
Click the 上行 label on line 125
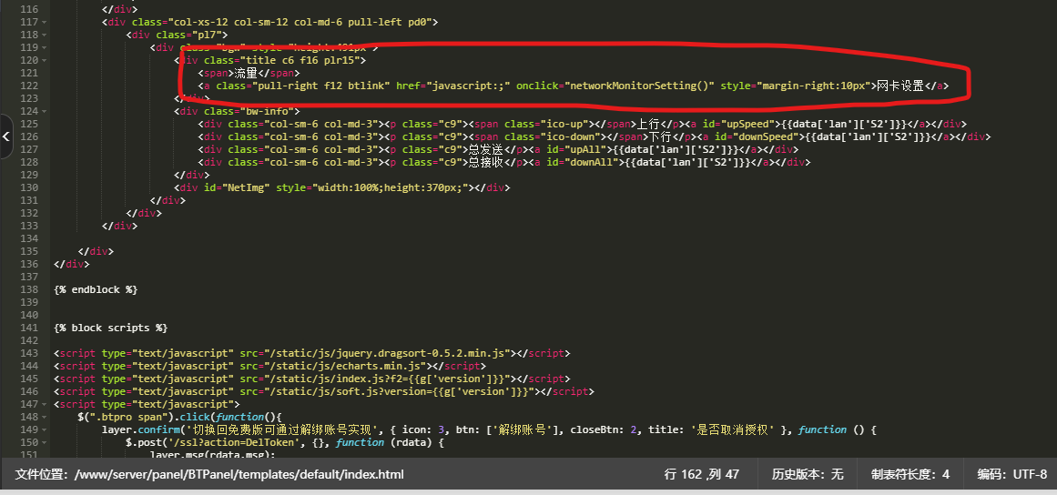pyautogui.click(x=648, y=124)
